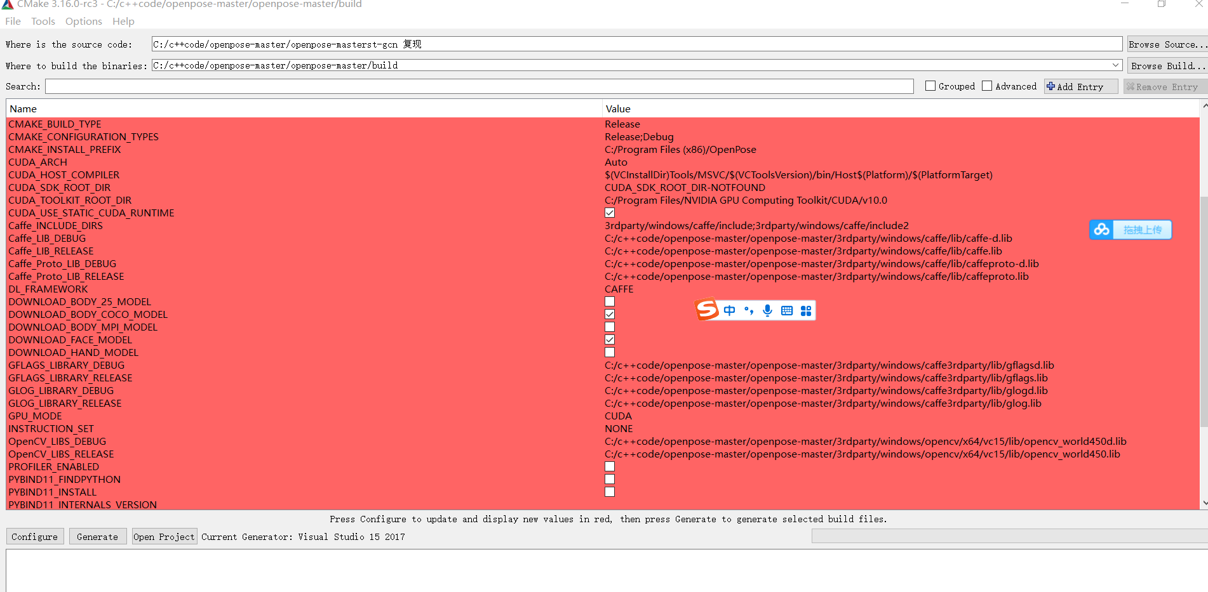Open the virtual keyboard icon on Sogou bar

click(x=786, y=310)
